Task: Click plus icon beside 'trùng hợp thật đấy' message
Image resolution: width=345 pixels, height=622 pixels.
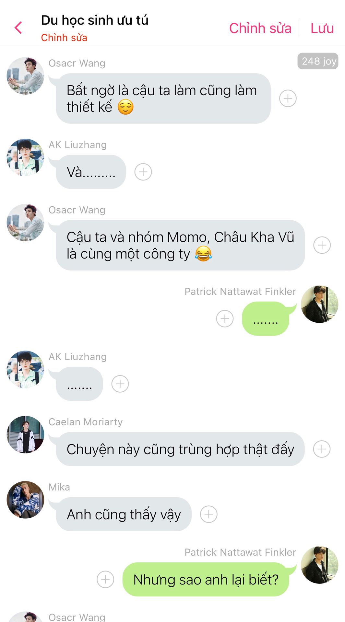Action: [x=322, y=449]
